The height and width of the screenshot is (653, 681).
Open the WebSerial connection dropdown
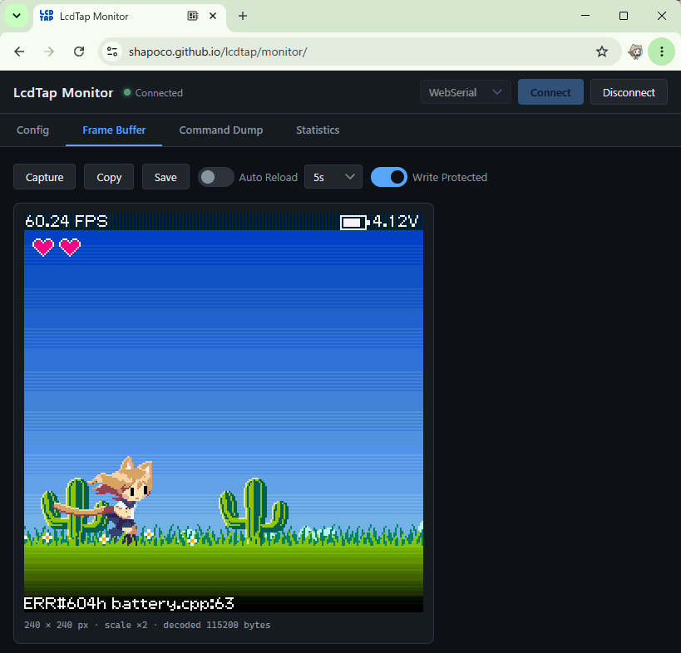[465, 92]
